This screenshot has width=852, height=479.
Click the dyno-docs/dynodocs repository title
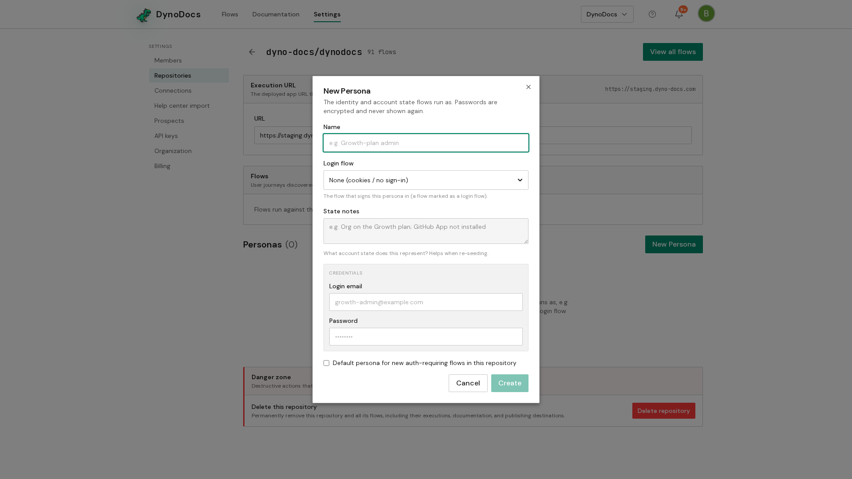314,52
